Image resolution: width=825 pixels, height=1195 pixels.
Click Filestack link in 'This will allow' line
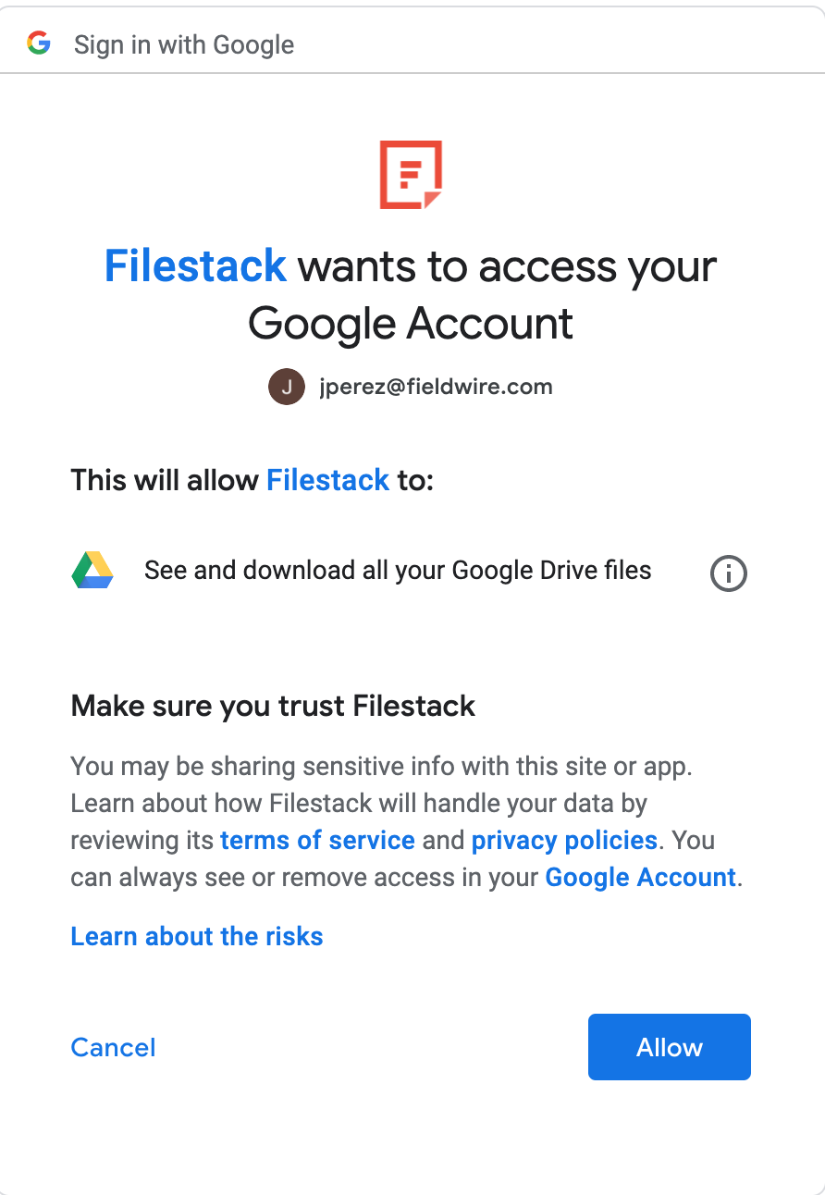tap(328, 480)
